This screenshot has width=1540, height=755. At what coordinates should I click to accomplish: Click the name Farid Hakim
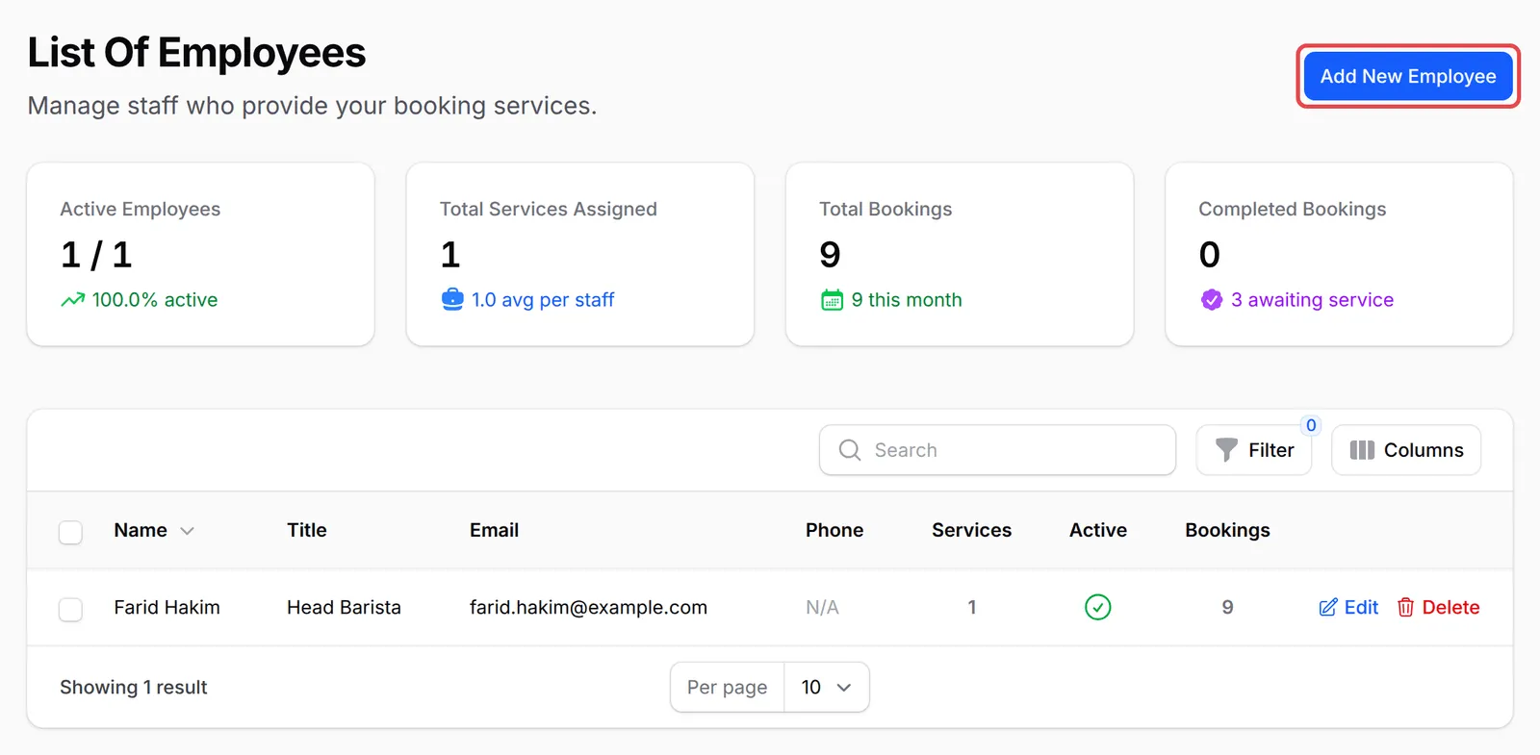pyautogui.click(x=167, y=607)
